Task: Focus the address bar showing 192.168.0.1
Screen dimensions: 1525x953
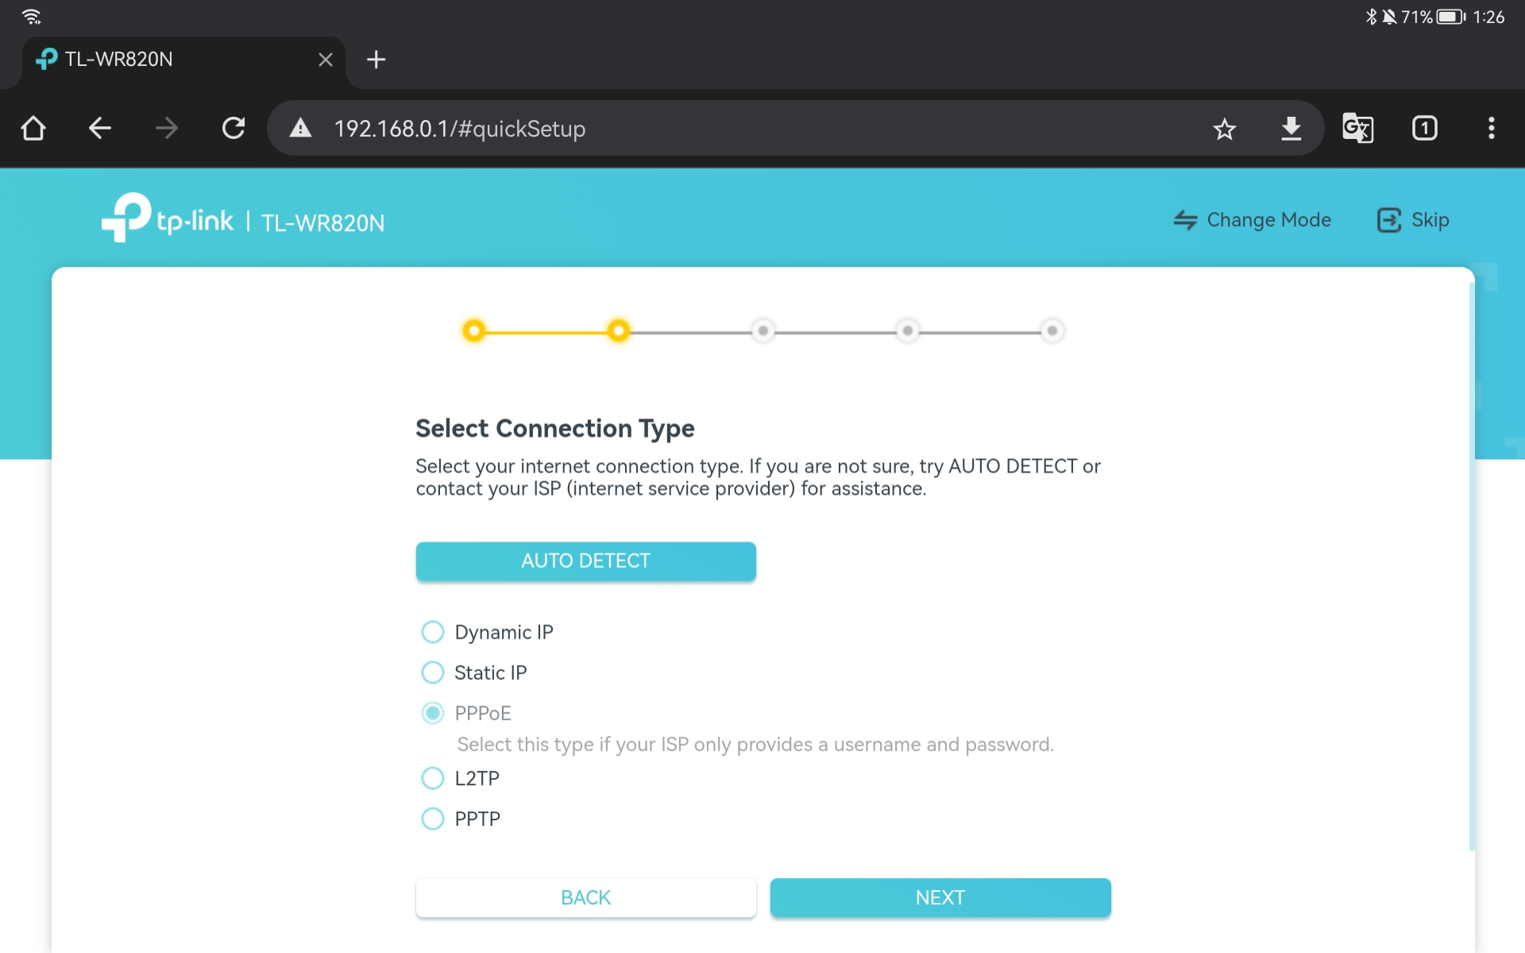Action: [x=715, y=129]
